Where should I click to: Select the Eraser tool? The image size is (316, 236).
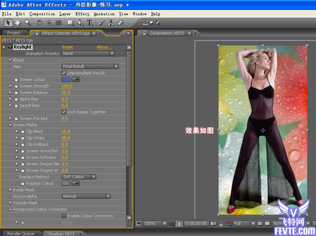(120, 23)
